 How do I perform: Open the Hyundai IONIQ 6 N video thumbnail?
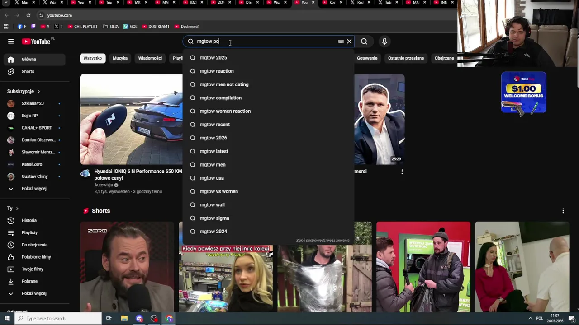pyautogui.click(x=131, y=120)
